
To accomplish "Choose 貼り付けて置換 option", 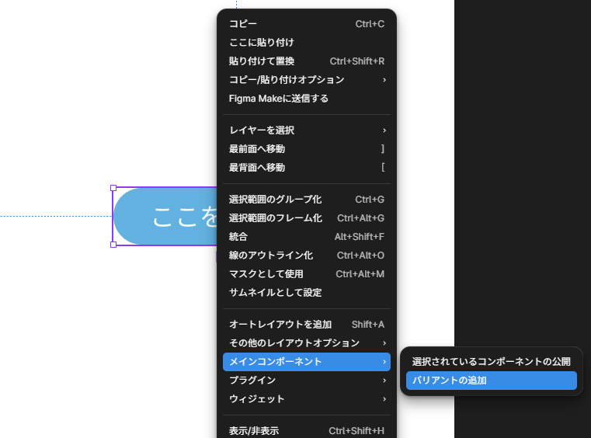I will (306, 61).
